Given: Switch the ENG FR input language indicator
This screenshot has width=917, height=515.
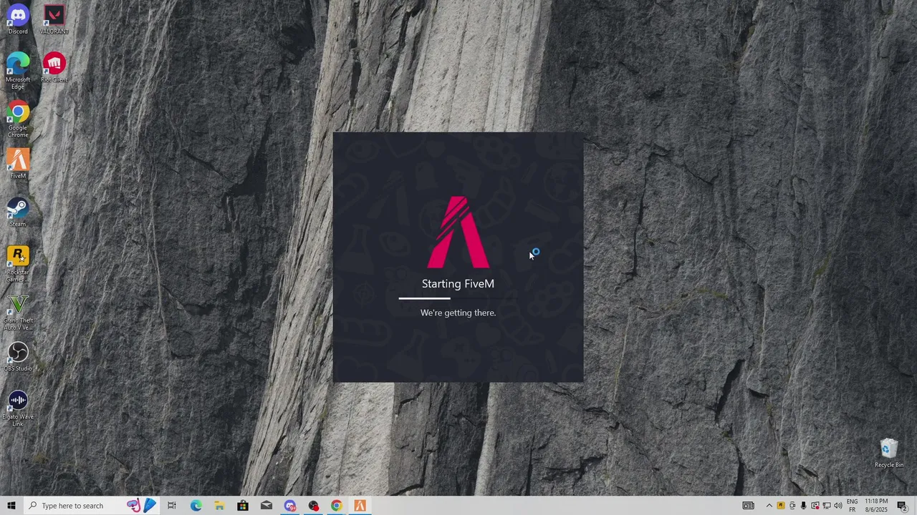Looking at the screenshot, I should 853,506.
